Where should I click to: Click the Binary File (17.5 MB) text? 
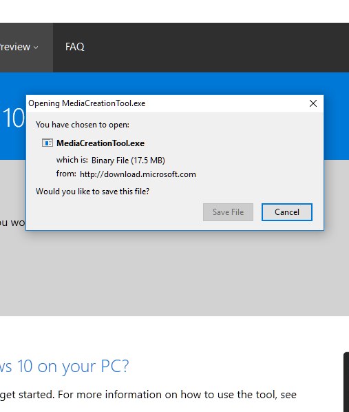tap(128, 161)
